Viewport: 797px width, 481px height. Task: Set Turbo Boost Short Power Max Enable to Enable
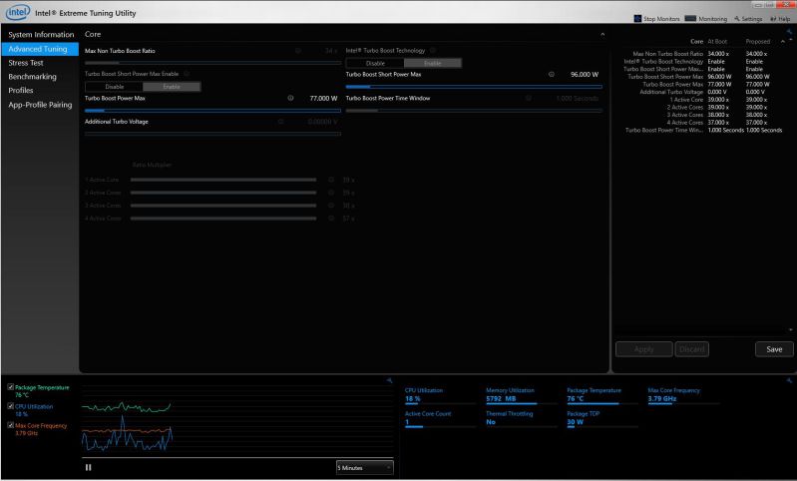click(172, 87)
